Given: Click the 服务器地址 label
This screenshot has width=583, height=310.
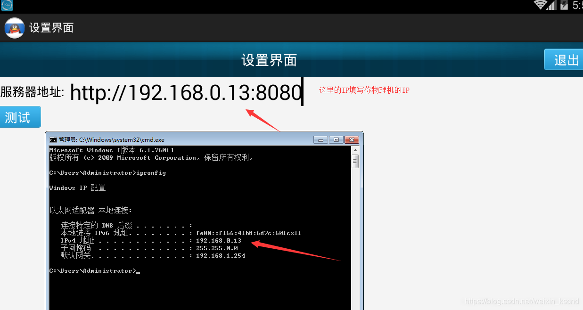Looking at the screenshot, I should click(x=32, y=92).
